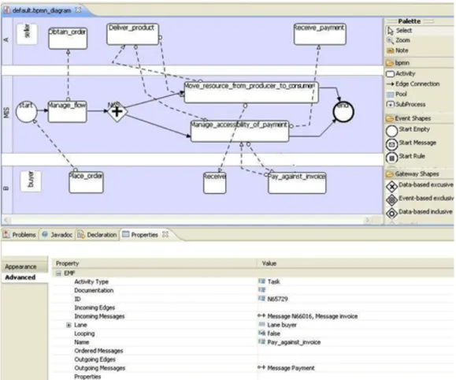
Task: Collapse the EMF property group
Action: coord(58,273)
